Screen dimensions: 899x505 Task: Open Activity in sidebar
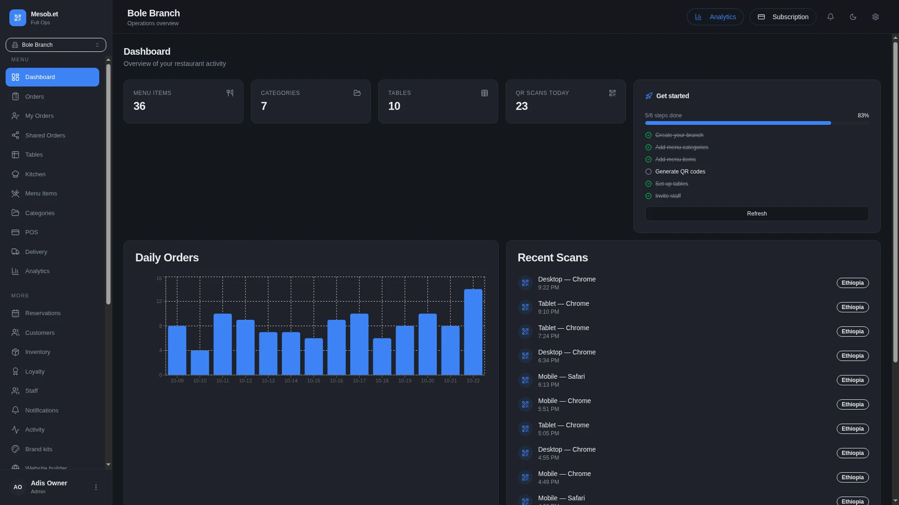52,430
